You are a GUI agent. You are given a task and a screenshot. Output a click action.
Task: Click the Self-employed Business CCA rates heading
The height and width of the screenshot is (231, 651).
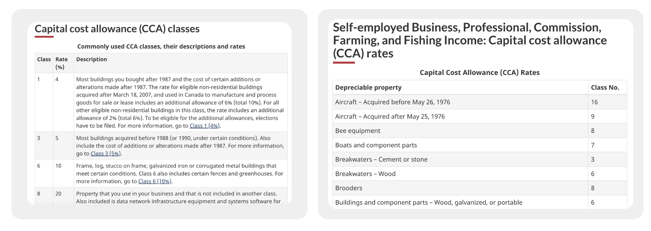469,40
